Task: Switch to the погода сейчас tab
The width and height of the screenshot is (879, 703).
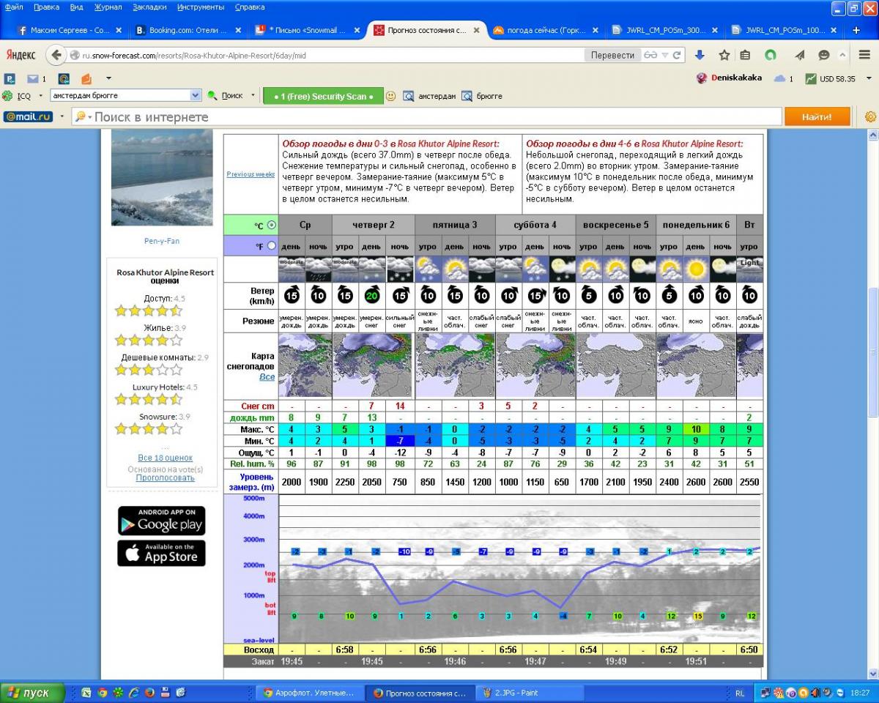Action: 546,31
